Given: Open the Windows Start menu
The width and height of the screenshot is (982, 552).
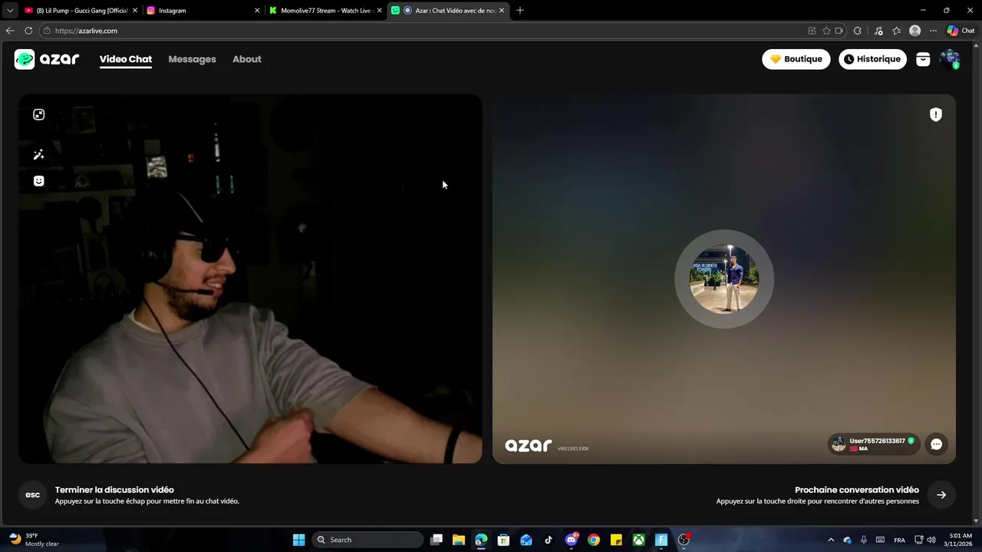Looking at the screenshot, I should point(298,540).
